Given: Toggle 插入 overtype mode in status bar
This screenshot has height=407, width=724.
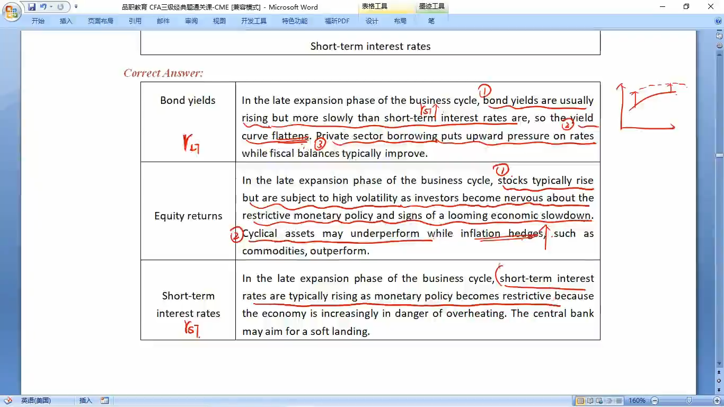Looking at the screenshot, I should (x=85, y=401).
